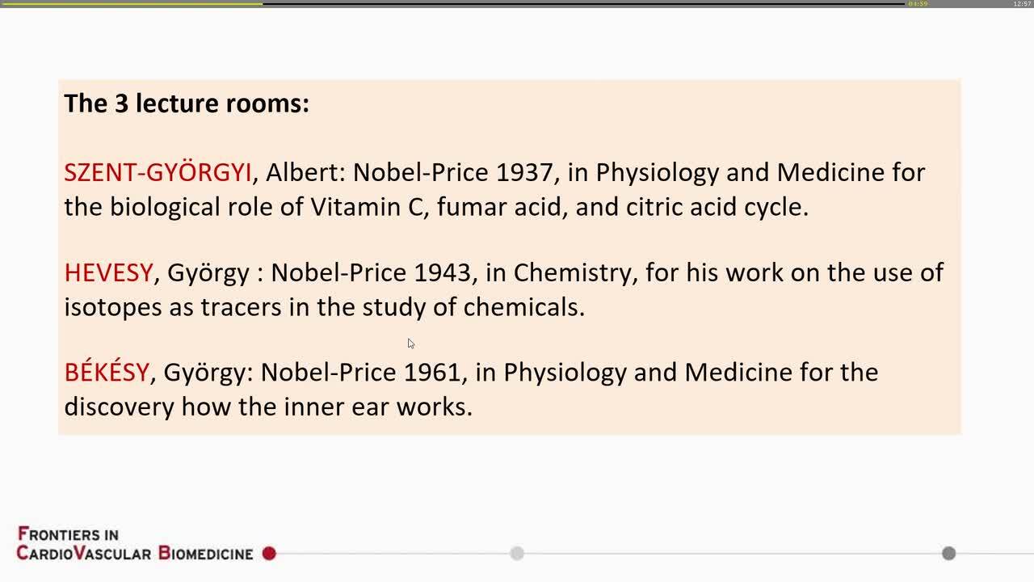Click the red SZENT-GYÖRGYI name
The height and width of the screenshot is (582, 1034).
(158, 172)
